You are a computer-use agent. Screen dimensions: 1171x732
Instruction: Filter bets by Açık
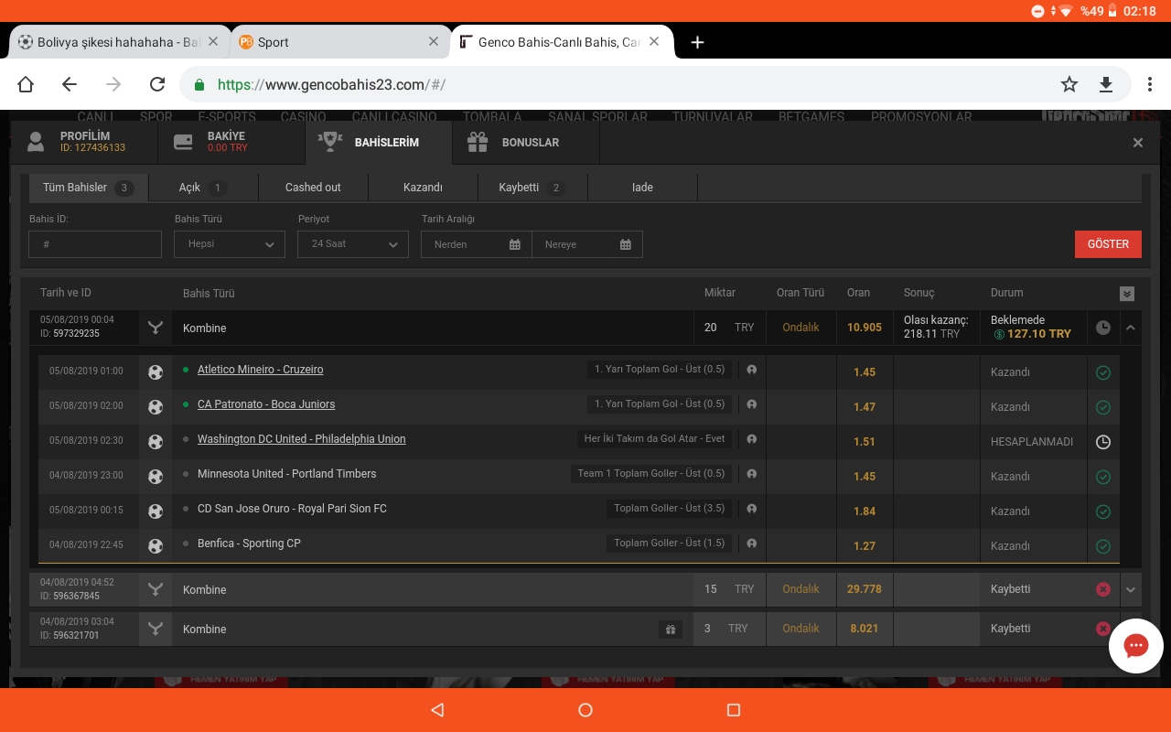tap(203, 188)
